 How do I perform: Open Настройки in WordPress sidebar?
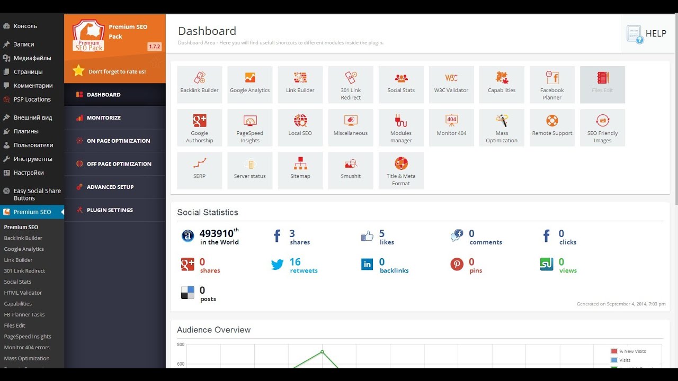(x=32, y=173)
